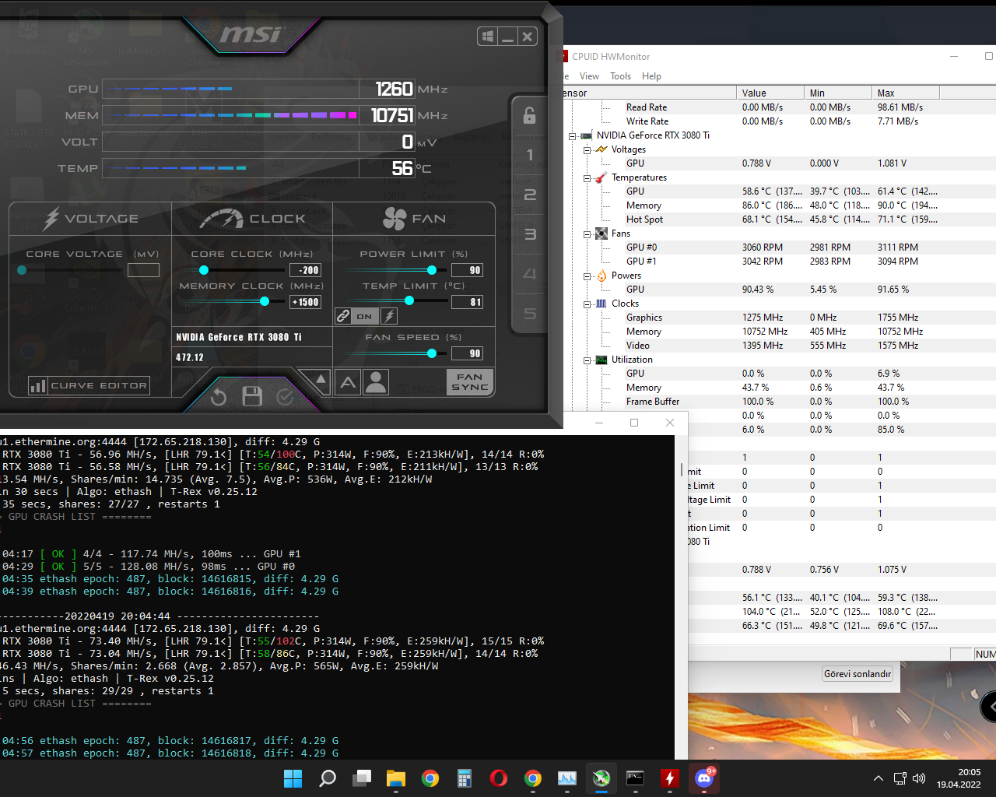
Task: Click the Memory Clock slider handle
Action: click(x=265, y=301)
